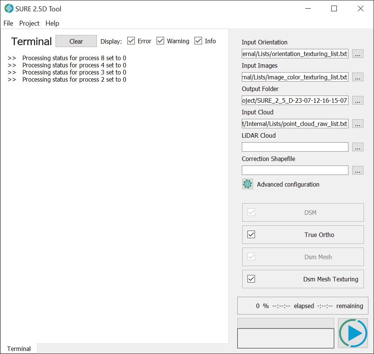The image size is (374, 354).
Task: Toggle Info display checkbox
Action: click(x=198, y=41)
